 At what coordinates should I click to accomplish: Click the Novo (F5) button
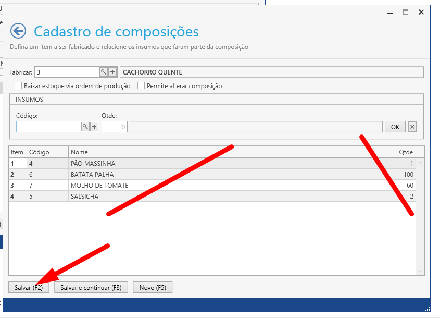[153, 288]
